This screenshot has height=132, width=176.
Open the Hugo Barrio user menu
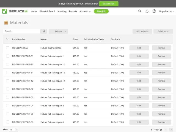[x=167, y=11]
